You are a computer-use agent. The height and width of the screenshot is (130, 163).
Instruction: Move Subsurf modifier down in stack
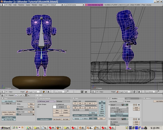pyautogui.click(x=136, y=105)
